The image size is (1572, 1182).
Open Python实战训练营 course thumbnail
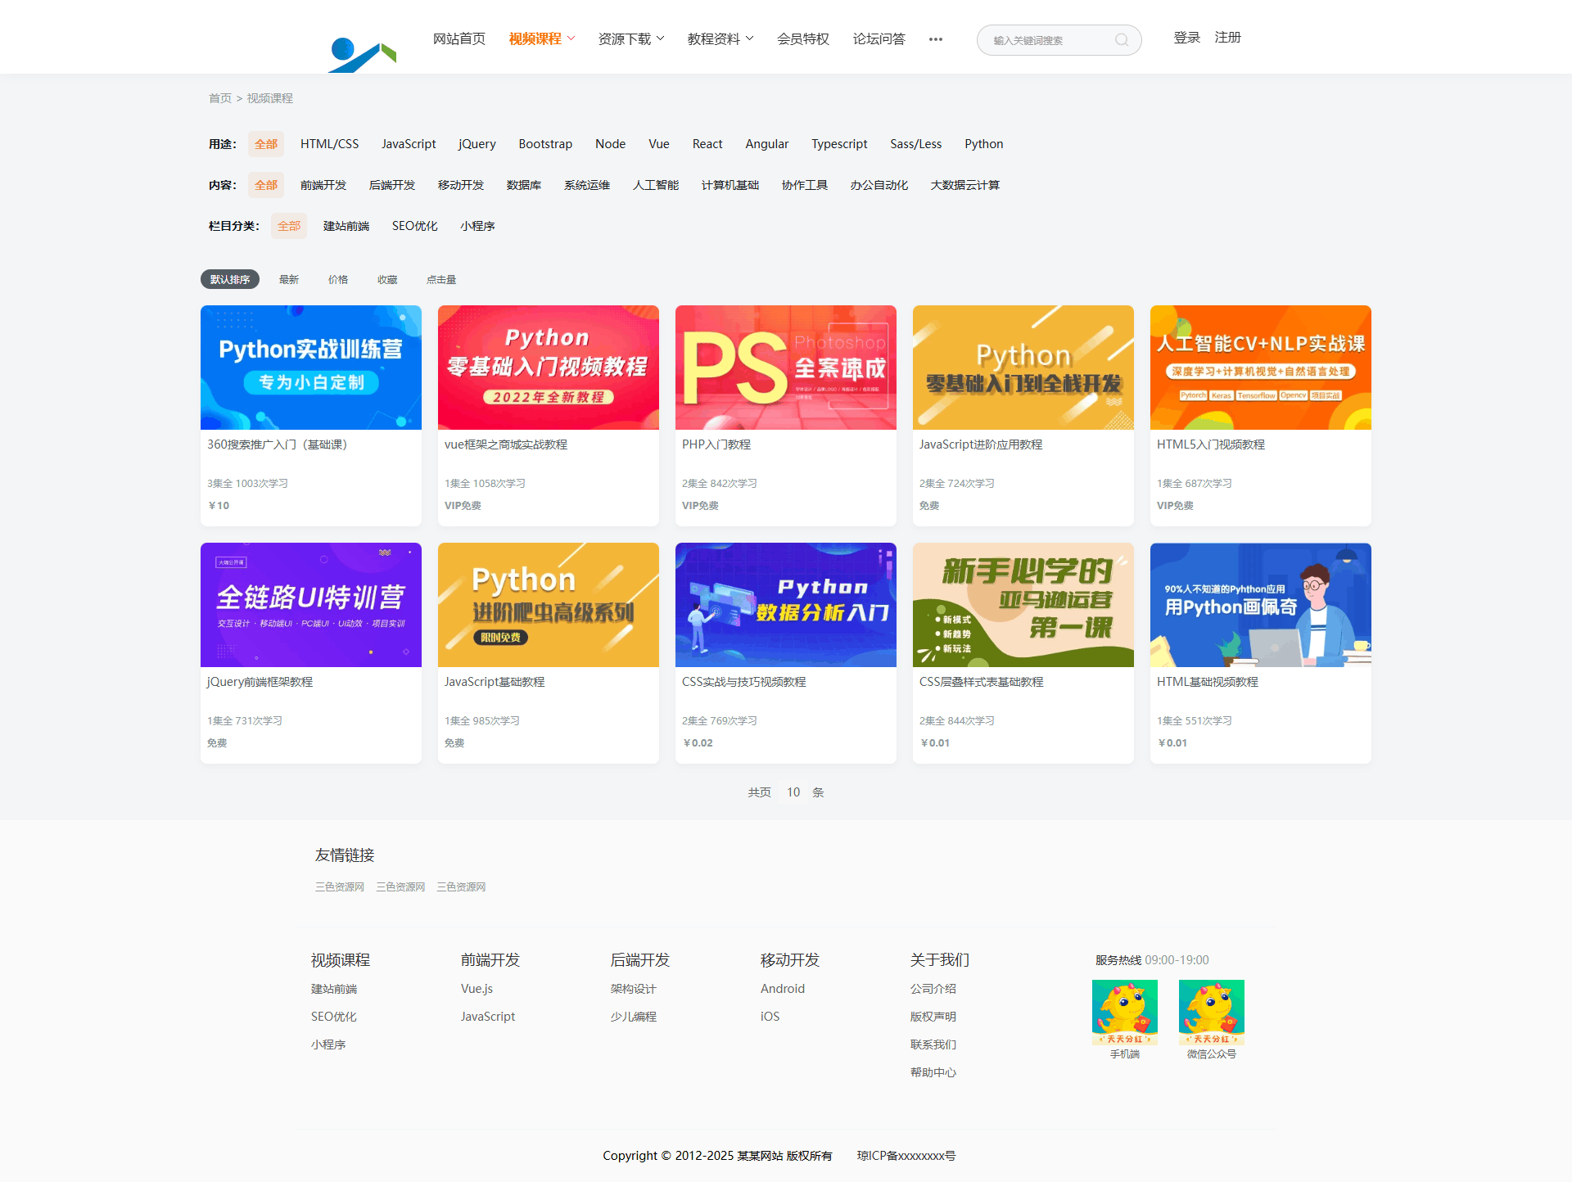(310, 368)
